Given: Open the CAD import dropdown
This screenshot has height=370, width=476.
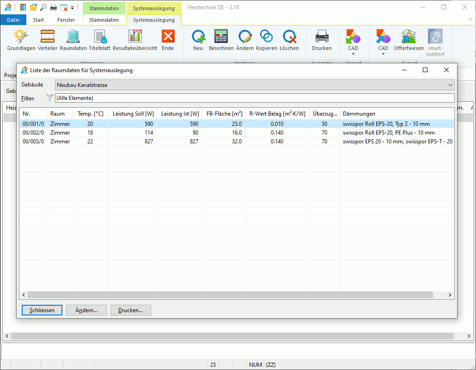Looking at the screenshot, I should tap(353, 42).
